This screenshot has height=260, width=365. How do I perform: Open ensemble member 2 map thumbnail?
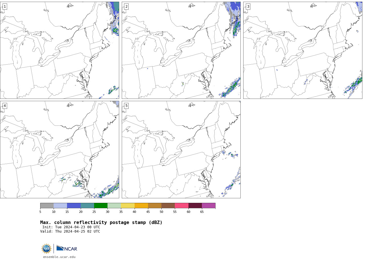pyautogui.click(x=181, y=50)
